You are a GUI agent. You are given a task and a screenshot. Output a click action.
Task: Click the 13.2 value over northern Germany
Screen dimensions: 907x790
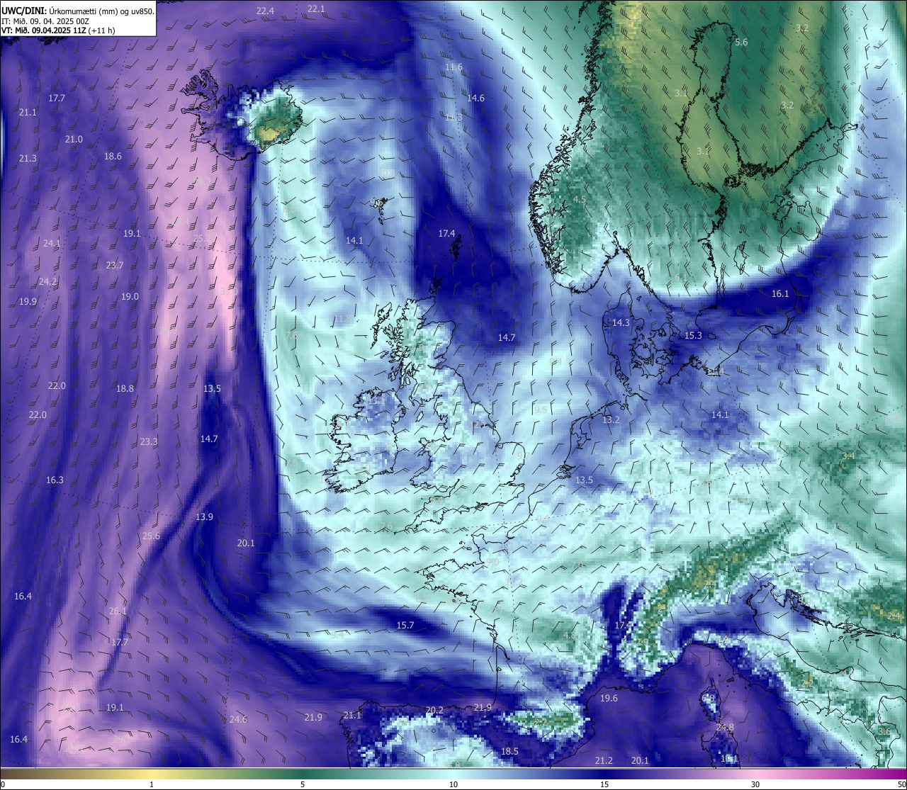click(x=611, y=420)
